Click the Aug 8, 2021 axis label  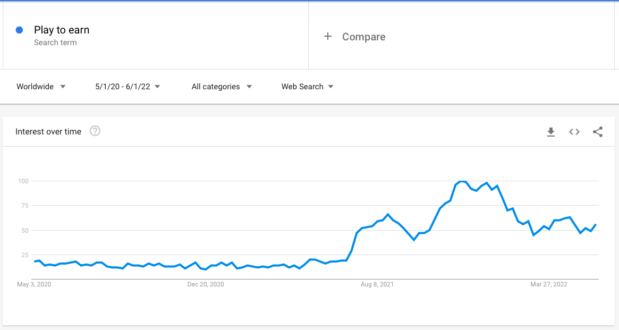click(377, 284)
